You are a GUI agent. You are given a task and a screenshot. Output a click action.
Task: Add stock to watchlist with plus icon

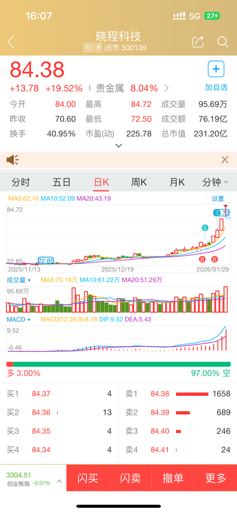(216, 69)
